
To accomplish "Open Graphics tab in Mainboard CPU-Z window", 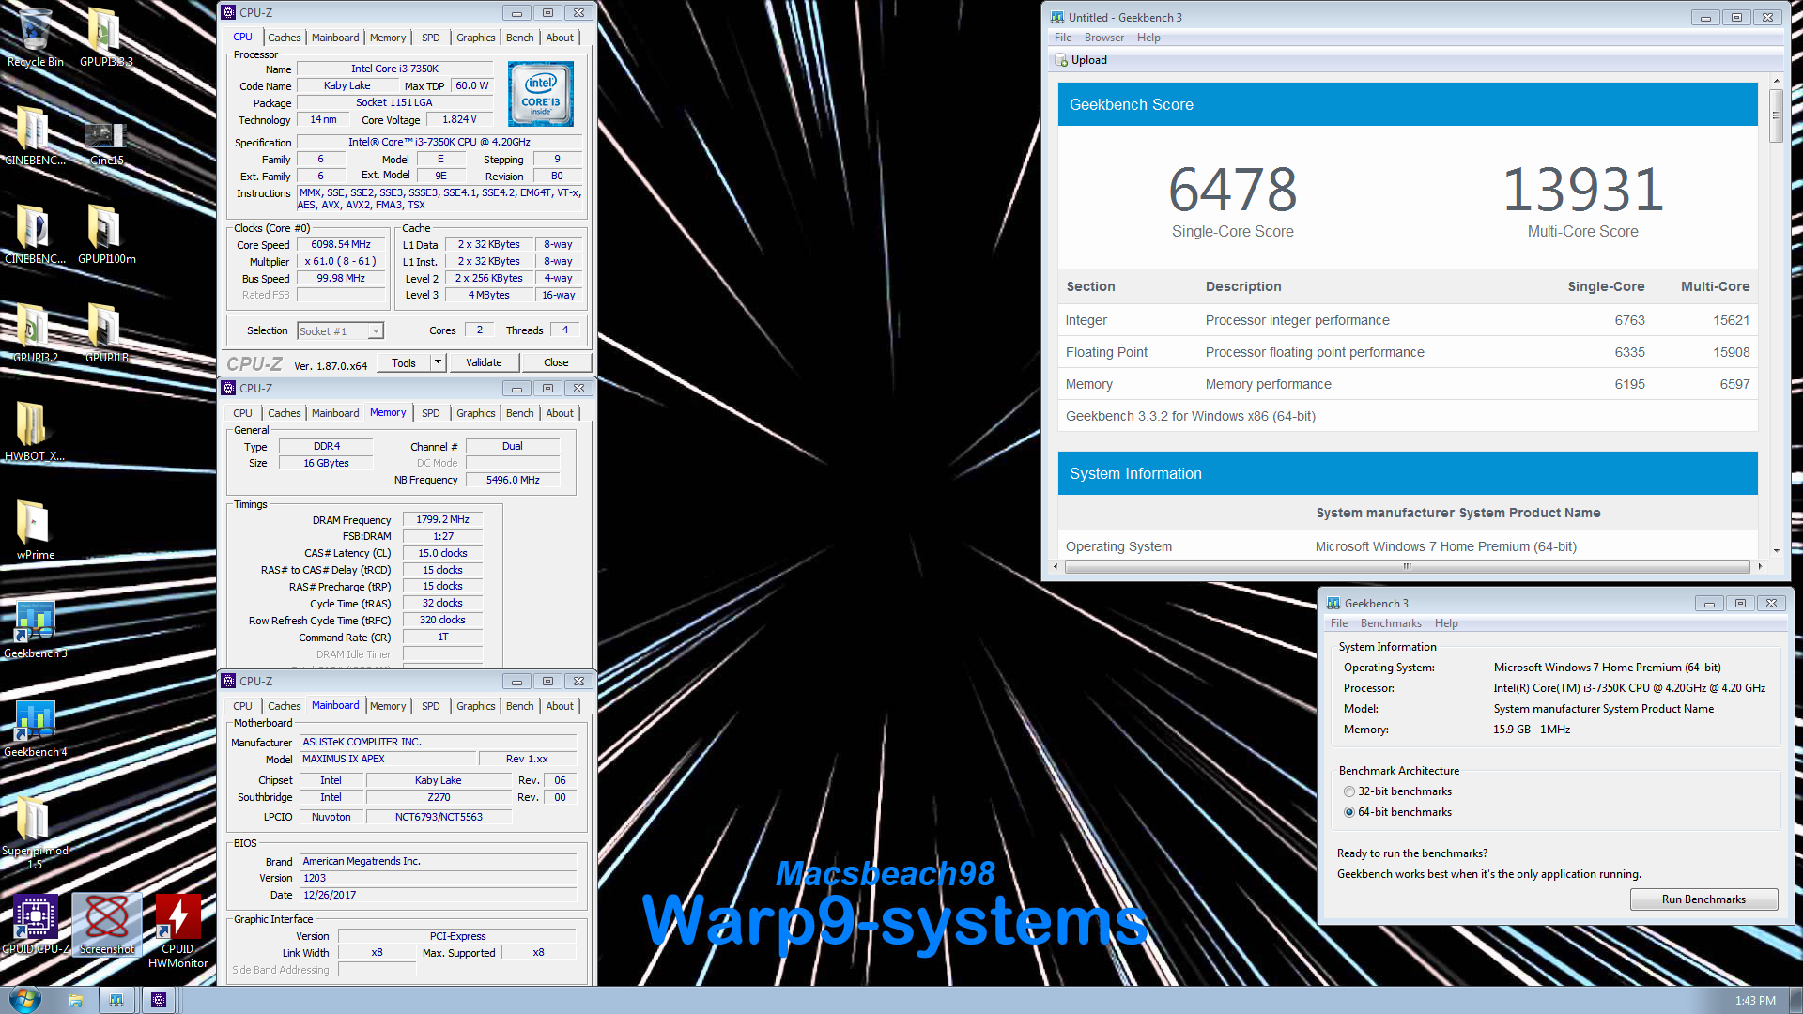I will click(x=475, y=706).
